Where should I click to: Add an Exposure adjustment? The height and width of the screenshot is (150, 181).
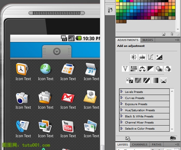159,57
